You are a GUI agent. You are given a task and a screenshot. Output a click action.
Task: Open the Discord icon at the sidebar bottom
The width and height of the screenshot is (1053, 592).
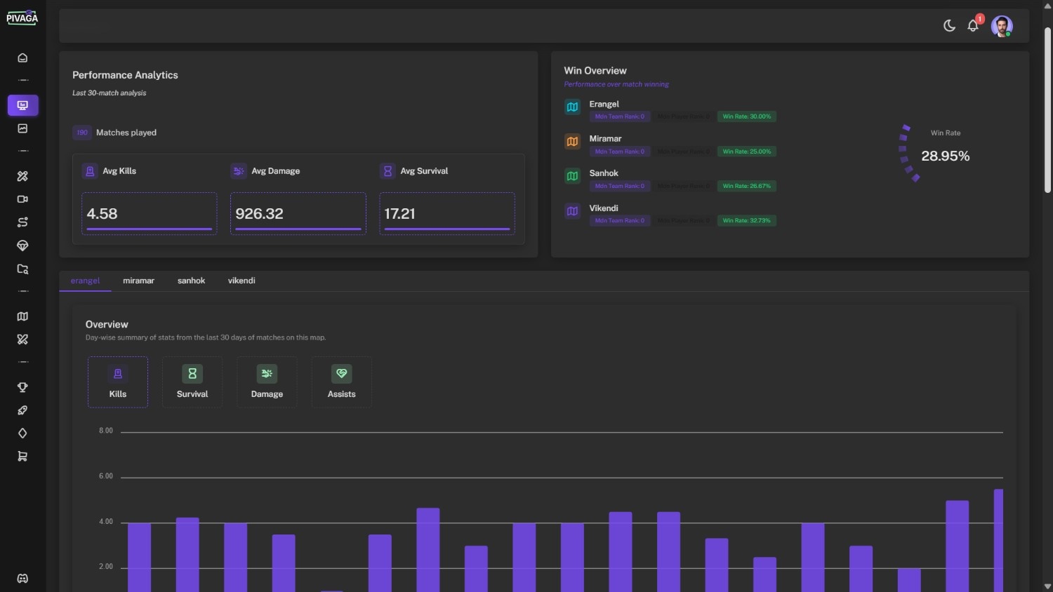coord(22,579)
